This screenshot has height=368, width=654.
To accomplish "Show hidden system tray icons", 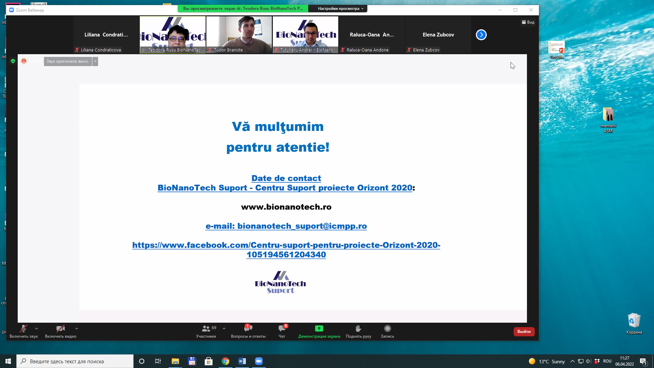I will point(573,361).
